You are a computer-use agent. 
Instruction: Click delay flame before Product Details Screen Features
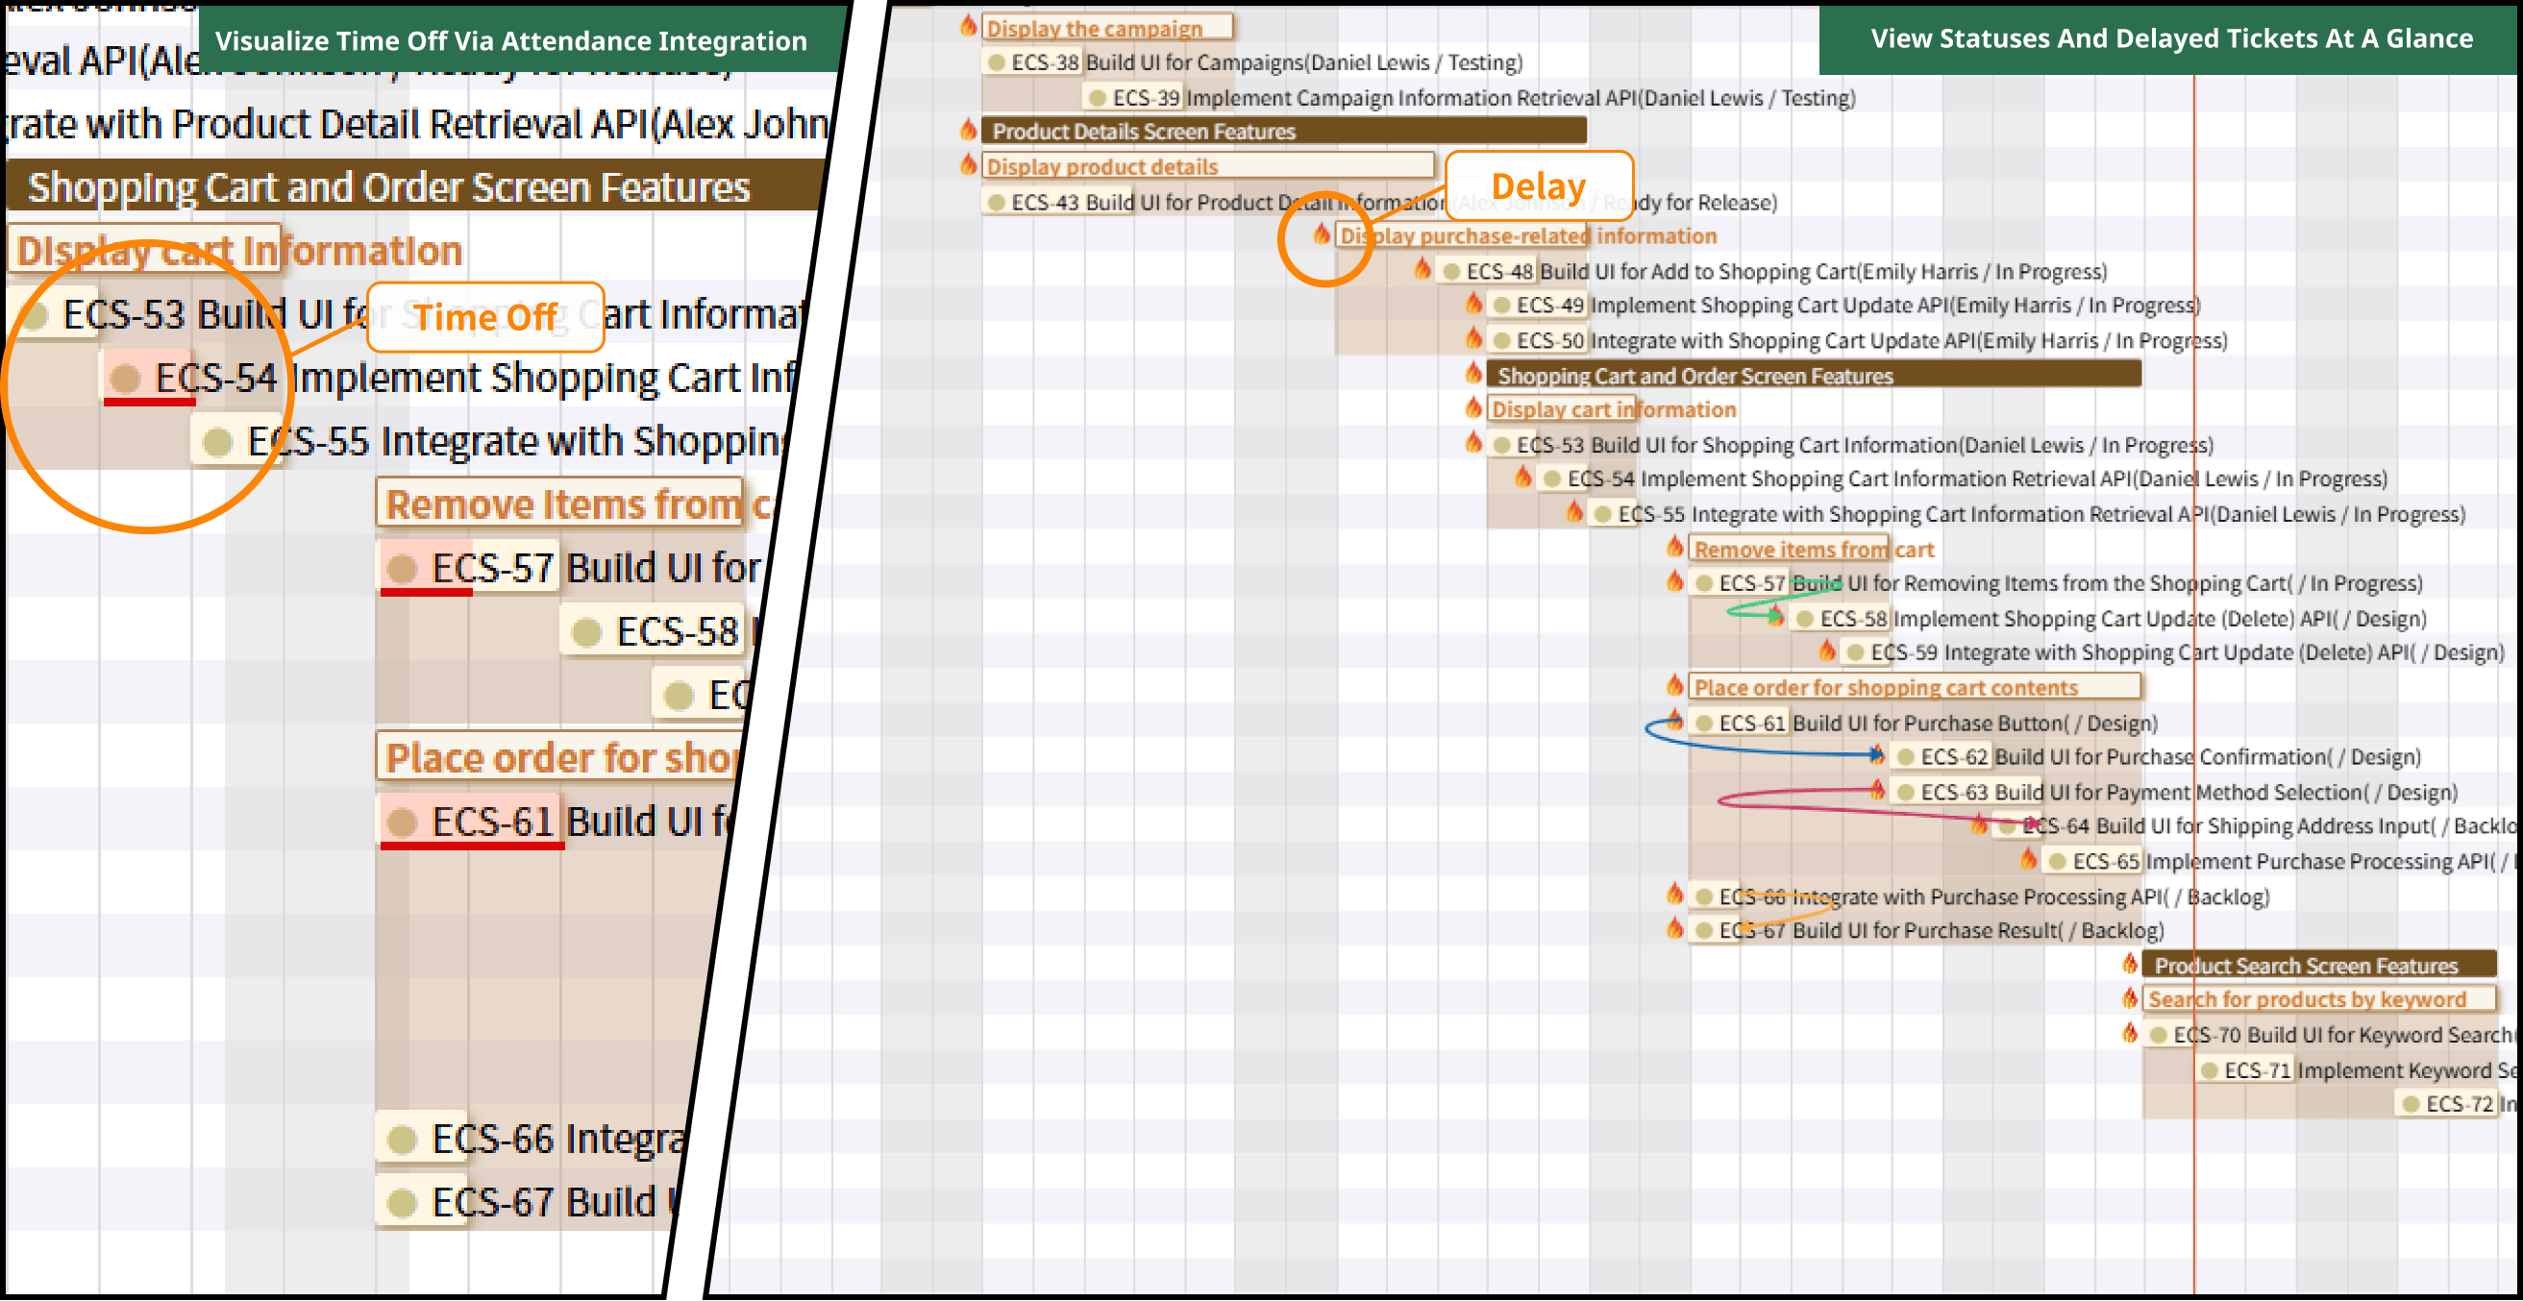968,129
